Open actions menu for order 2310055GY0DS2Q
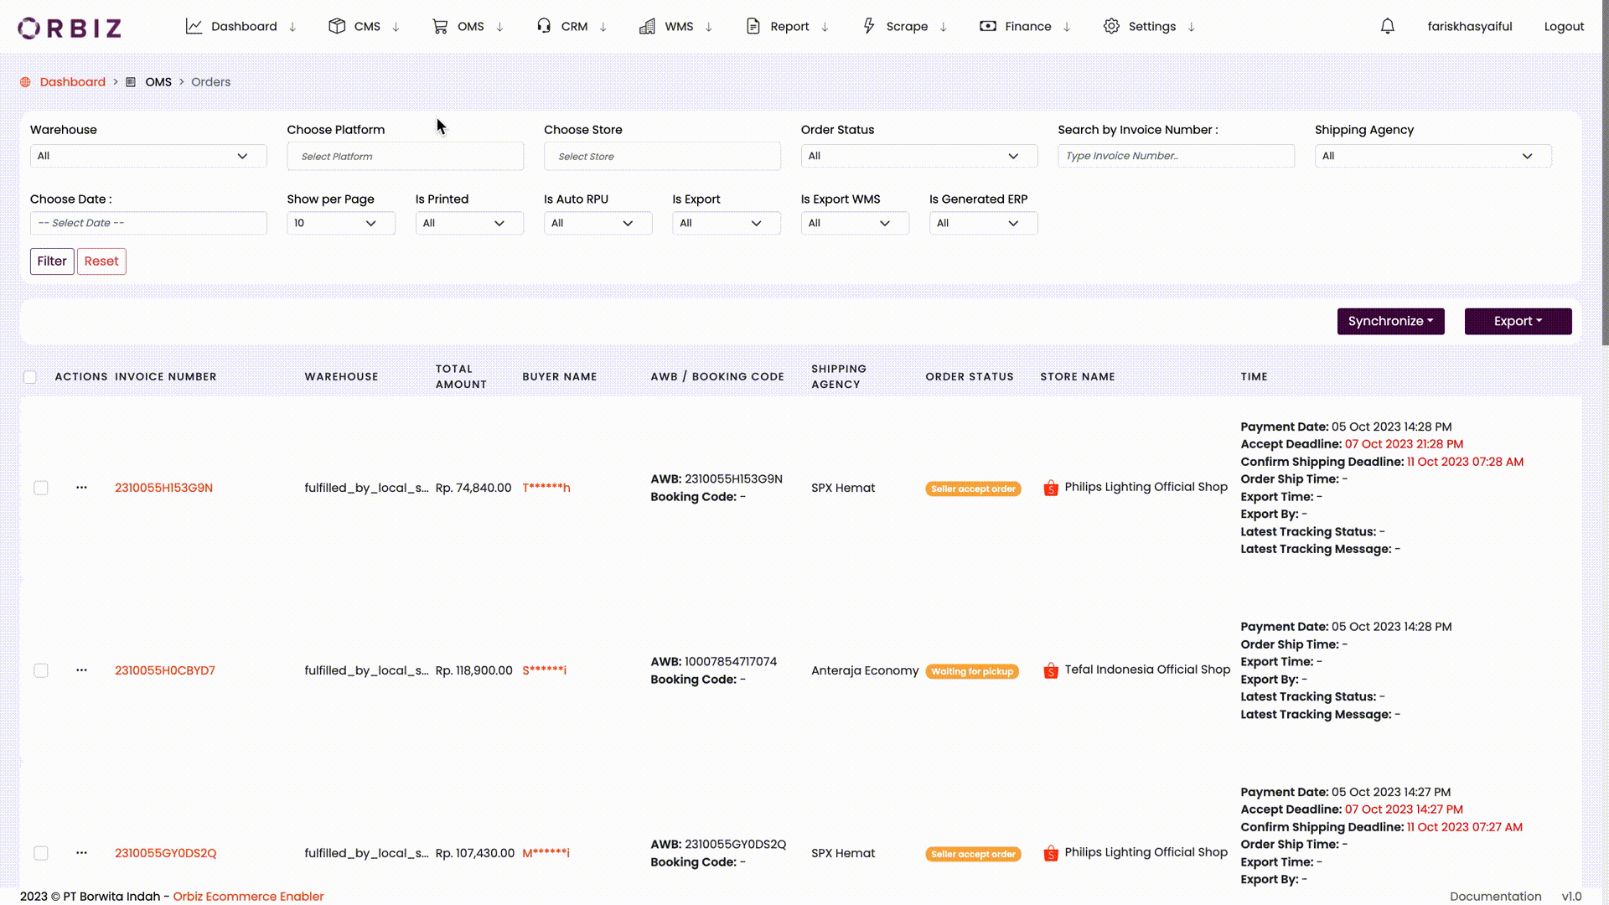Viewport: 1609px width, 905px height. click(x=81, y=852)
